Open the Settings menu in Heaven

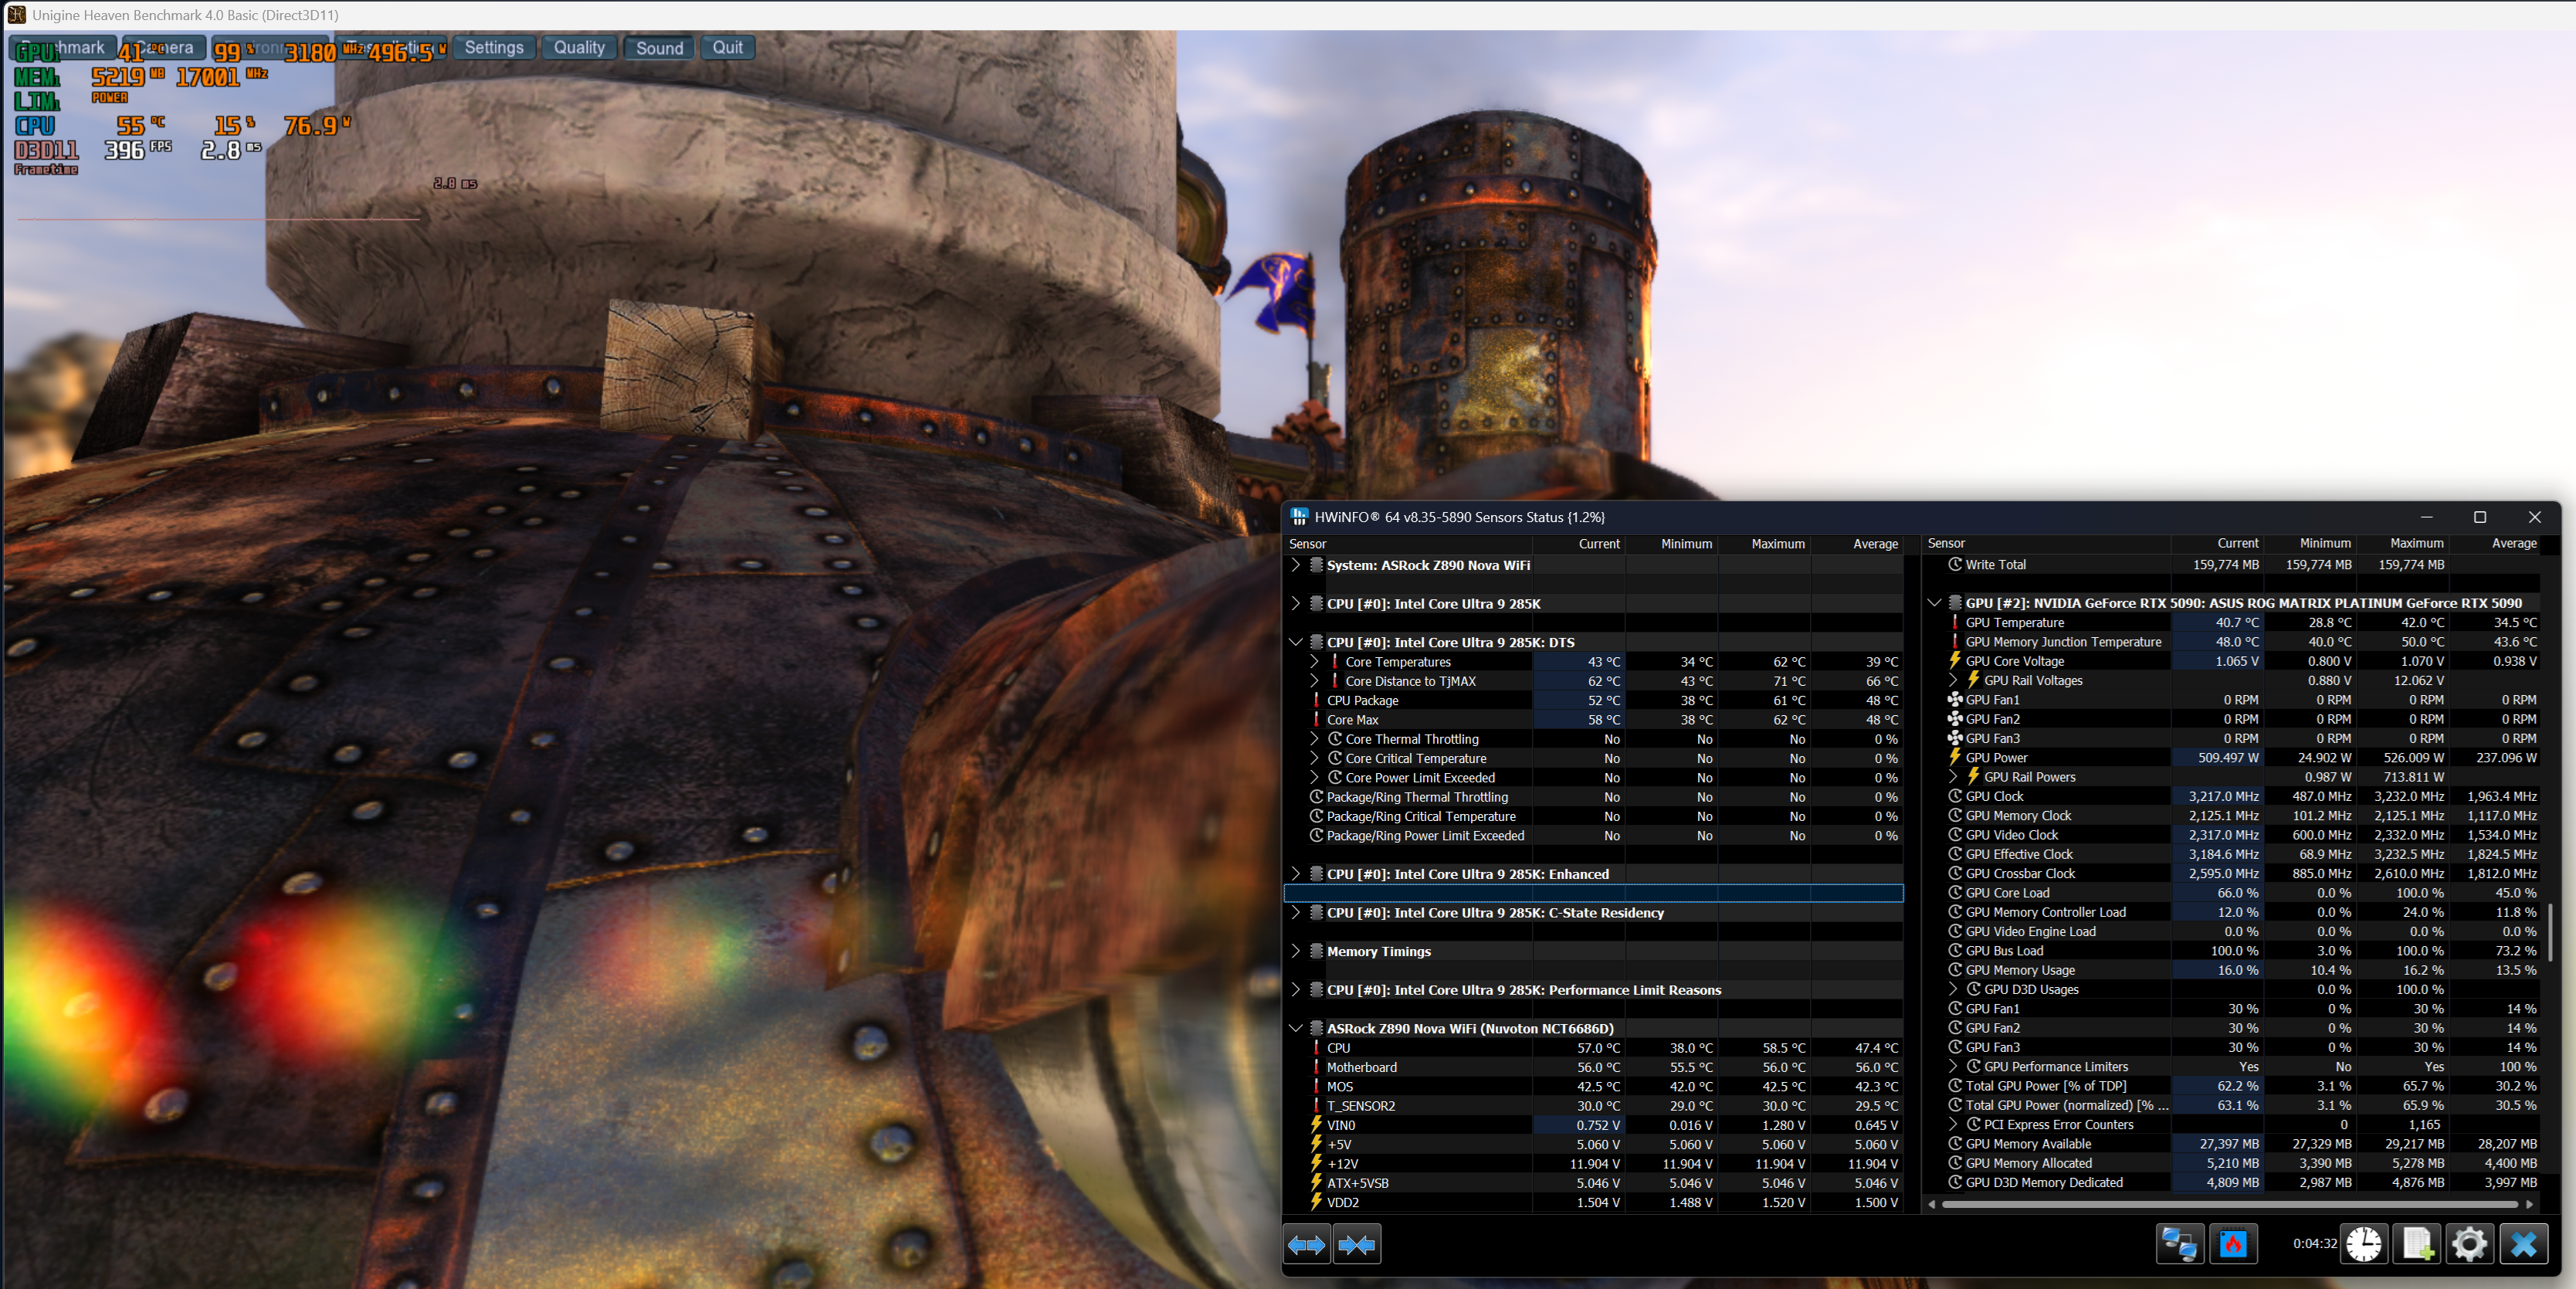494,48
